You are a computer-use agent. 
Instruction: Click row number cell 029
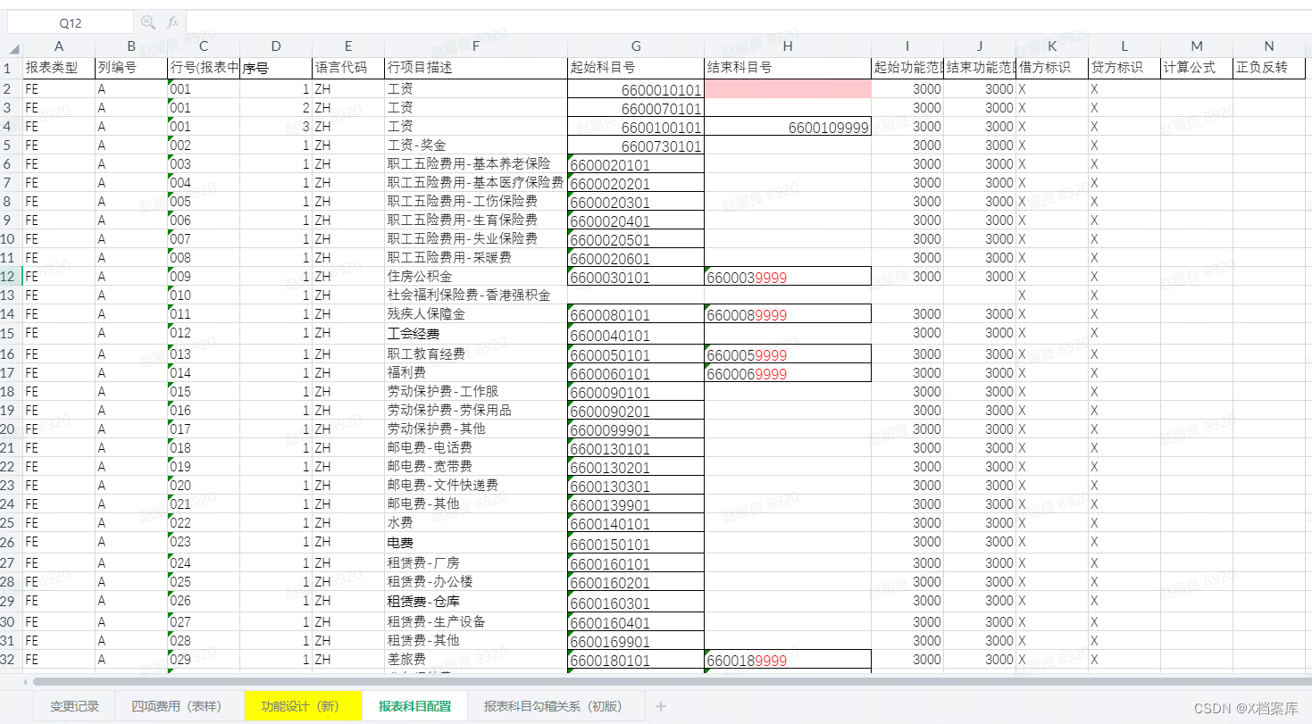point(204,659)
